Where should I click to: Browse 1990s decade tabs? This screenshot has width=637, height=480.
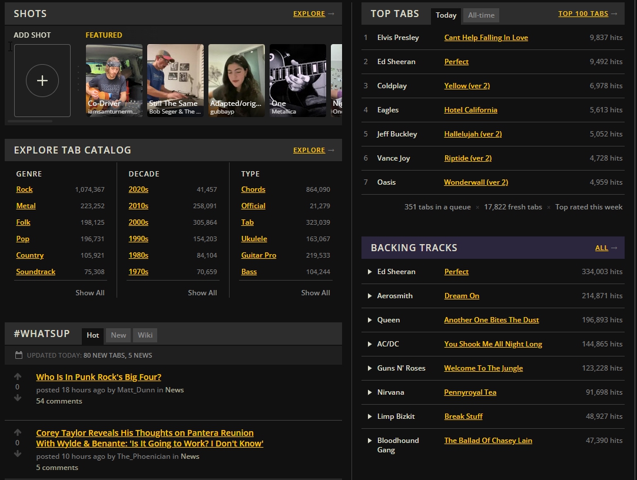point(138,239)
